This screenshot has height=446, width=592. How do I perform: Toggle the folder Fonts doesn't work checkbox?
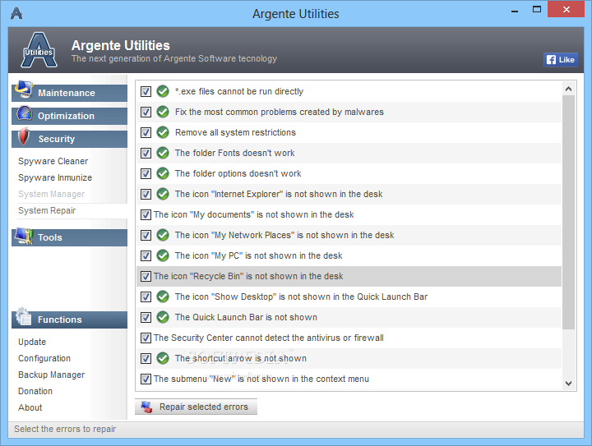[146, 153]
